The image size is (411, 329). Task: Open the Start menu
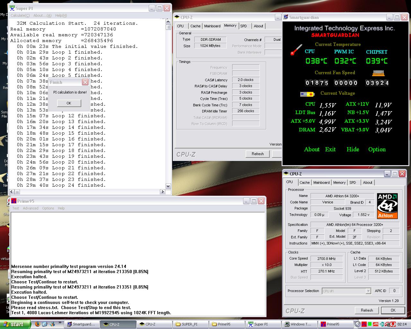(15, 324)
